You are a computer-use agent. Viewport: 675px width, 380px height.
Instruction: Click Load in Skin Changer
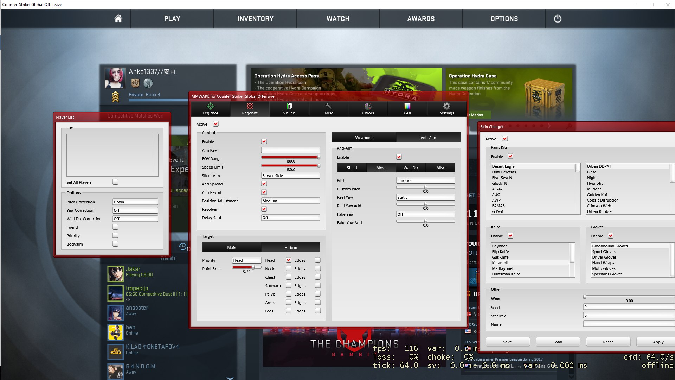[558, 342]
